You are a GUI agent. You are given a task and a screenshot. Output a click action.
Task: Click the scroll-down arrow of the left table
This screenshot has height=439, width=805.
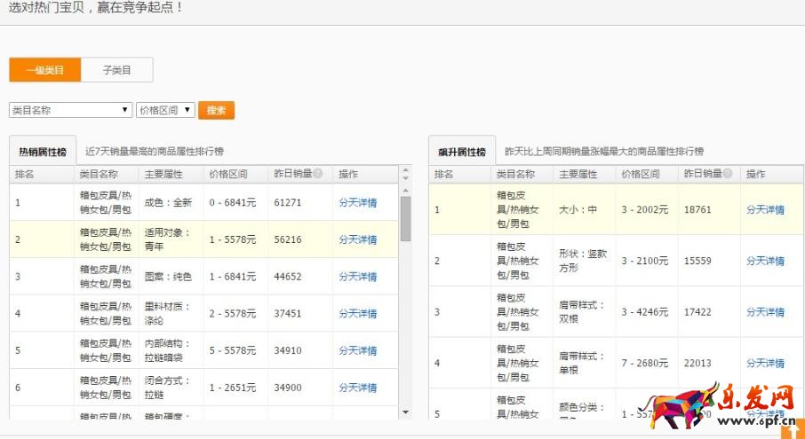[x=405, y=412]
